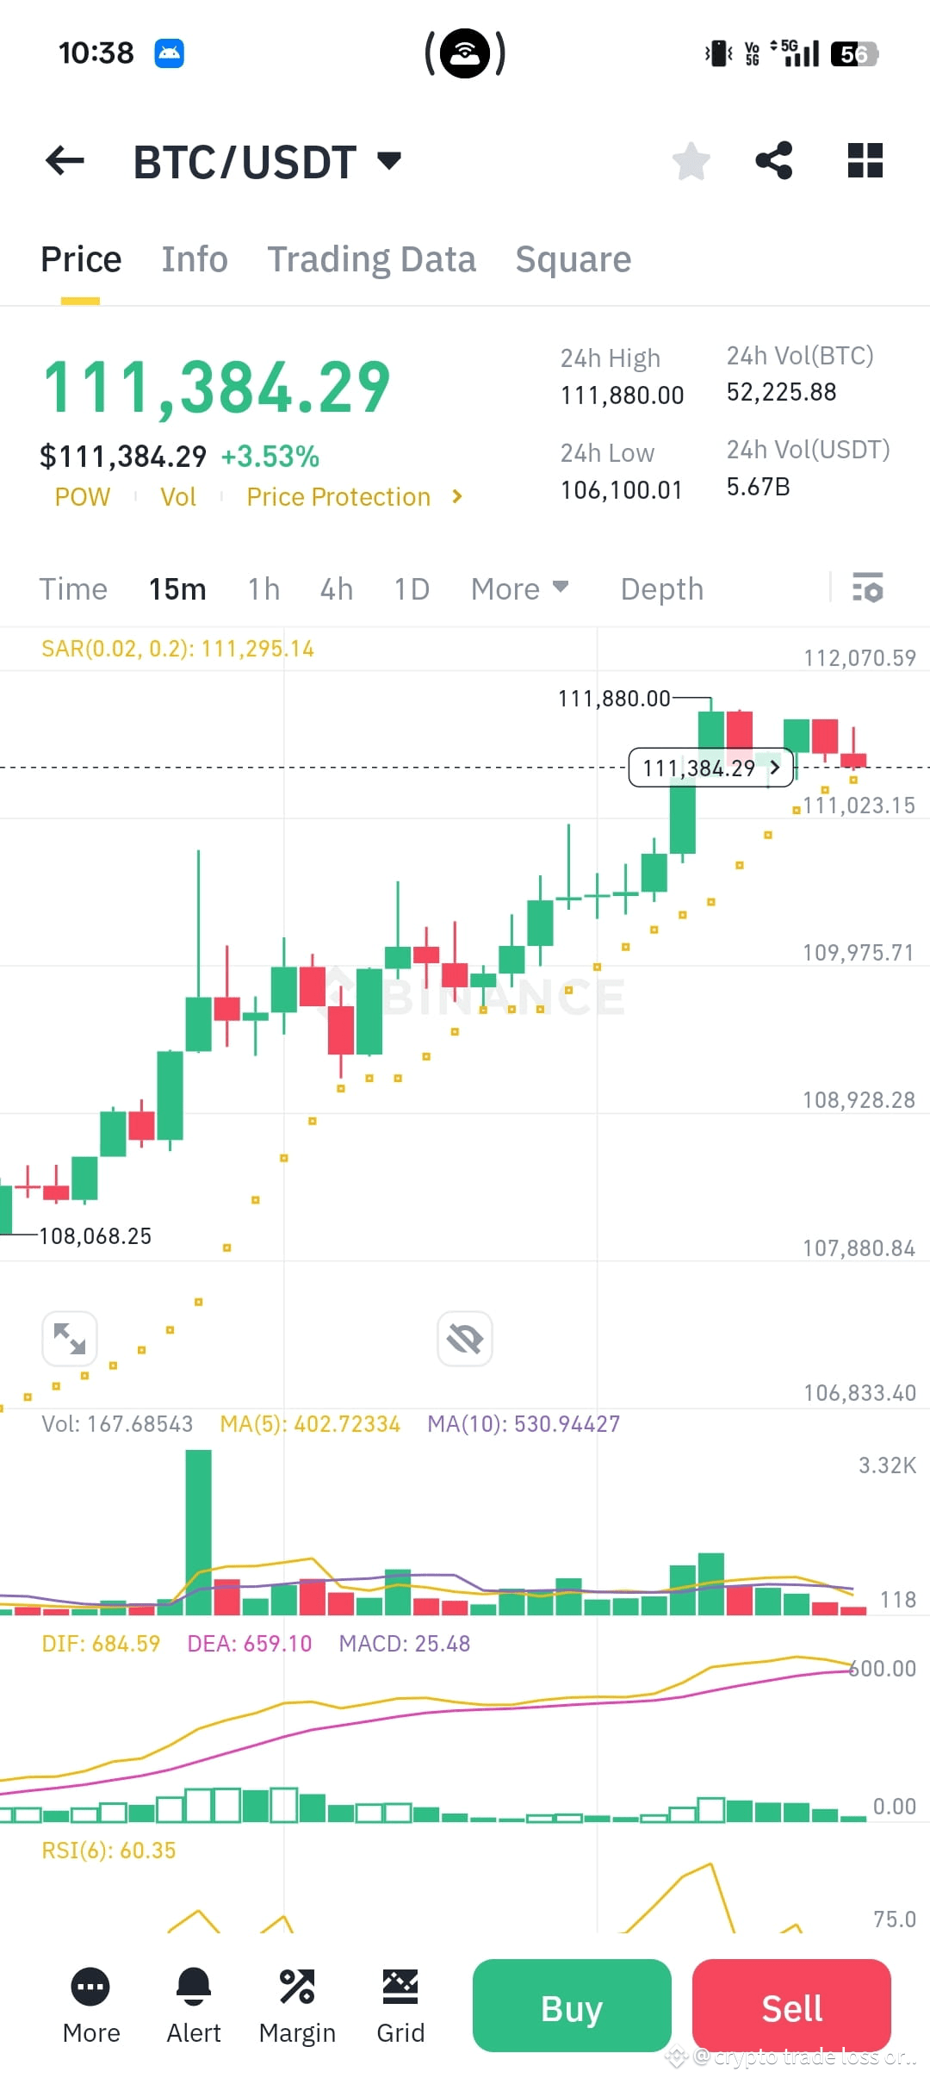Image resolution: width=930 pixels, height=2078 pixels.
Task: Tap the back arrow icon
Action: pos(65,160)
